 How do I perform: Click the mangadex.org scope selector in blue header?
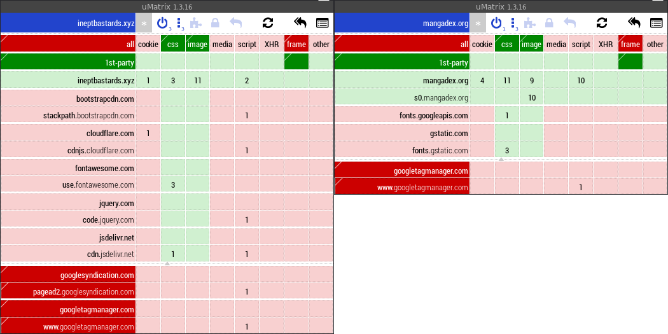tap(402, 23)
